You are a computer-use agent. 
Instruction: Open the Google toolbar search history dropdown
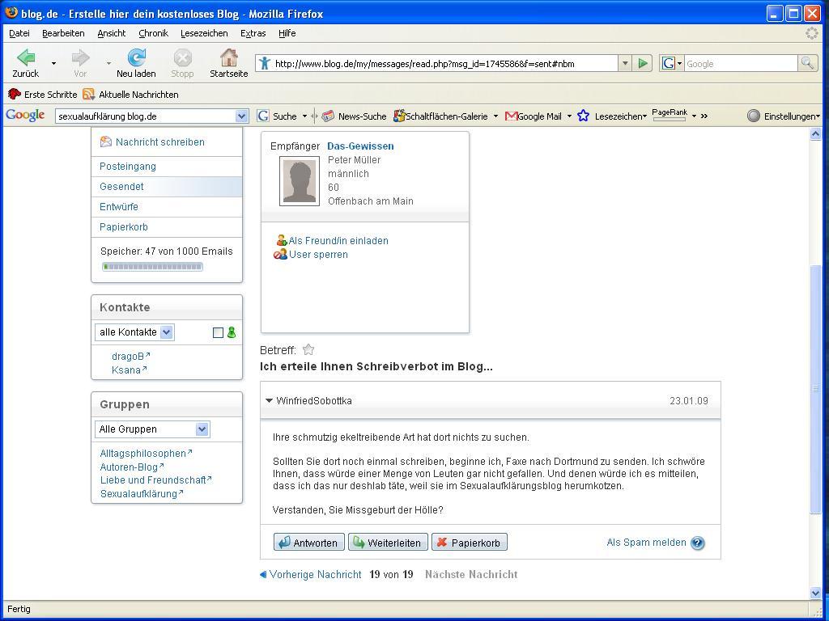click(241, 116)
